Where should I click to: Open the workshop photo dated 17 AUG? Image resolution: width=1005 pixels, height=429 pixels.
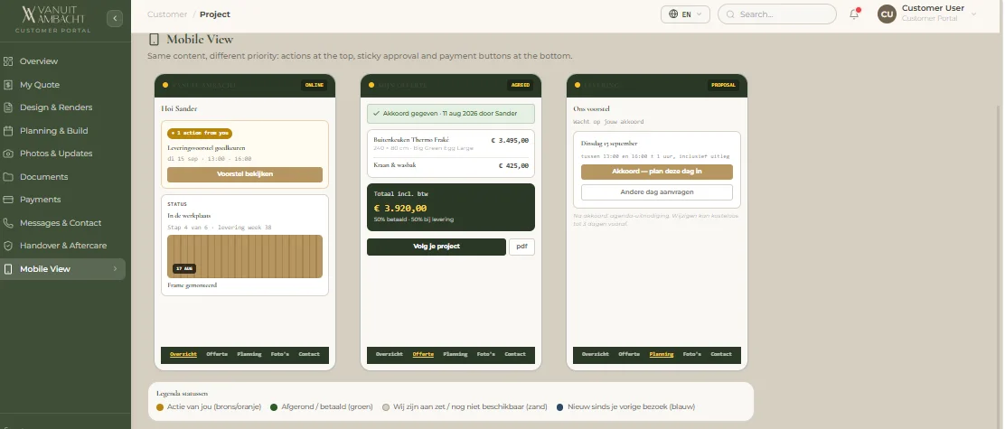tap(245, 256)
